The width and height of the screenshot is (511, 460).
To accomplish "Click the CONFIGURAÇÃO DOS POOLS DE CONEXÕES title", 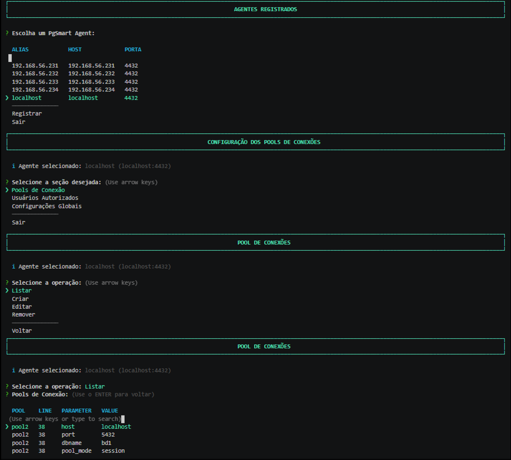I will click(x=264, y=142).
